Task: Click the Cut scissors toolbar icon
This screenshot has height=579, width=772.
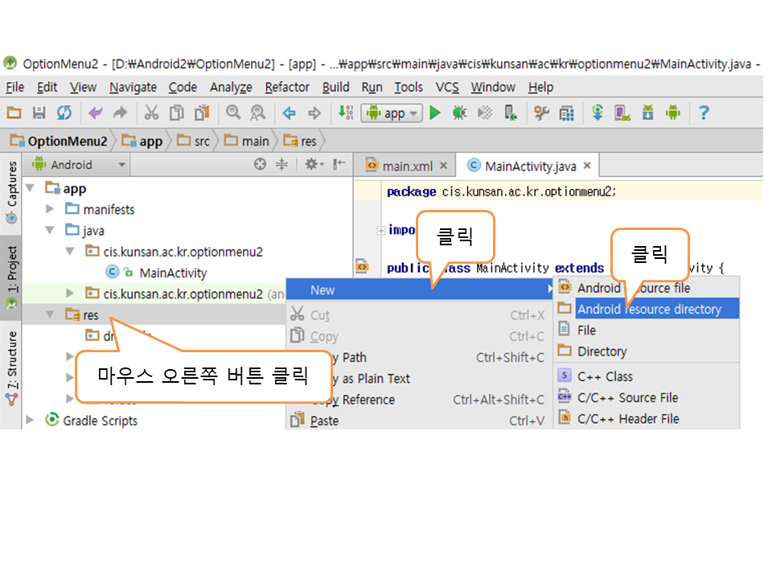Action: point(152,113)
